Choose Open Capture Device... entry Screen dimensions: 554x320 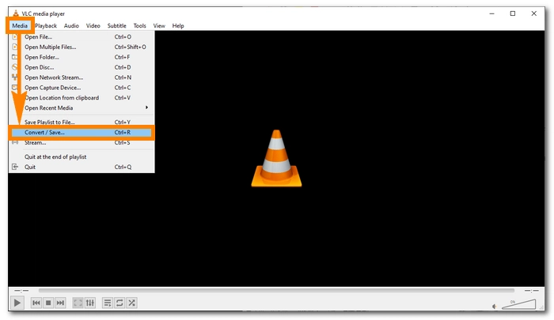pos(82,88)
